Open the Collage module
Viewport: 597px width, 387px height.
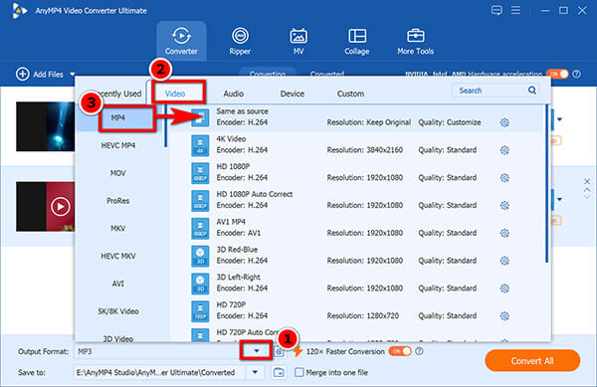click(x=357, y=41)
